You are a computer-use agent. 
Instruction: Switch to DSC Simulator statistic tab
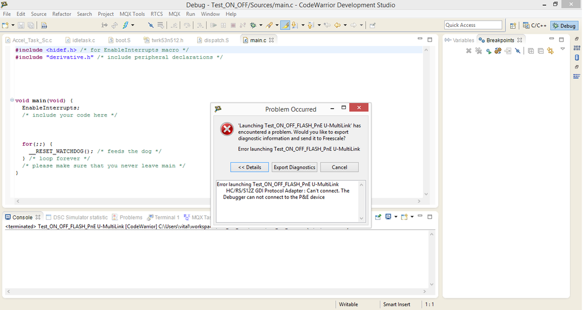point(77,218)
